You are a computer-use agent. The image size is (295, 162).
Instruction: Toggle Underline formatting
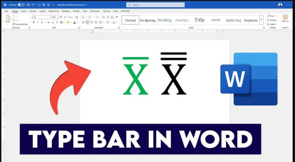tap(42, 22)
